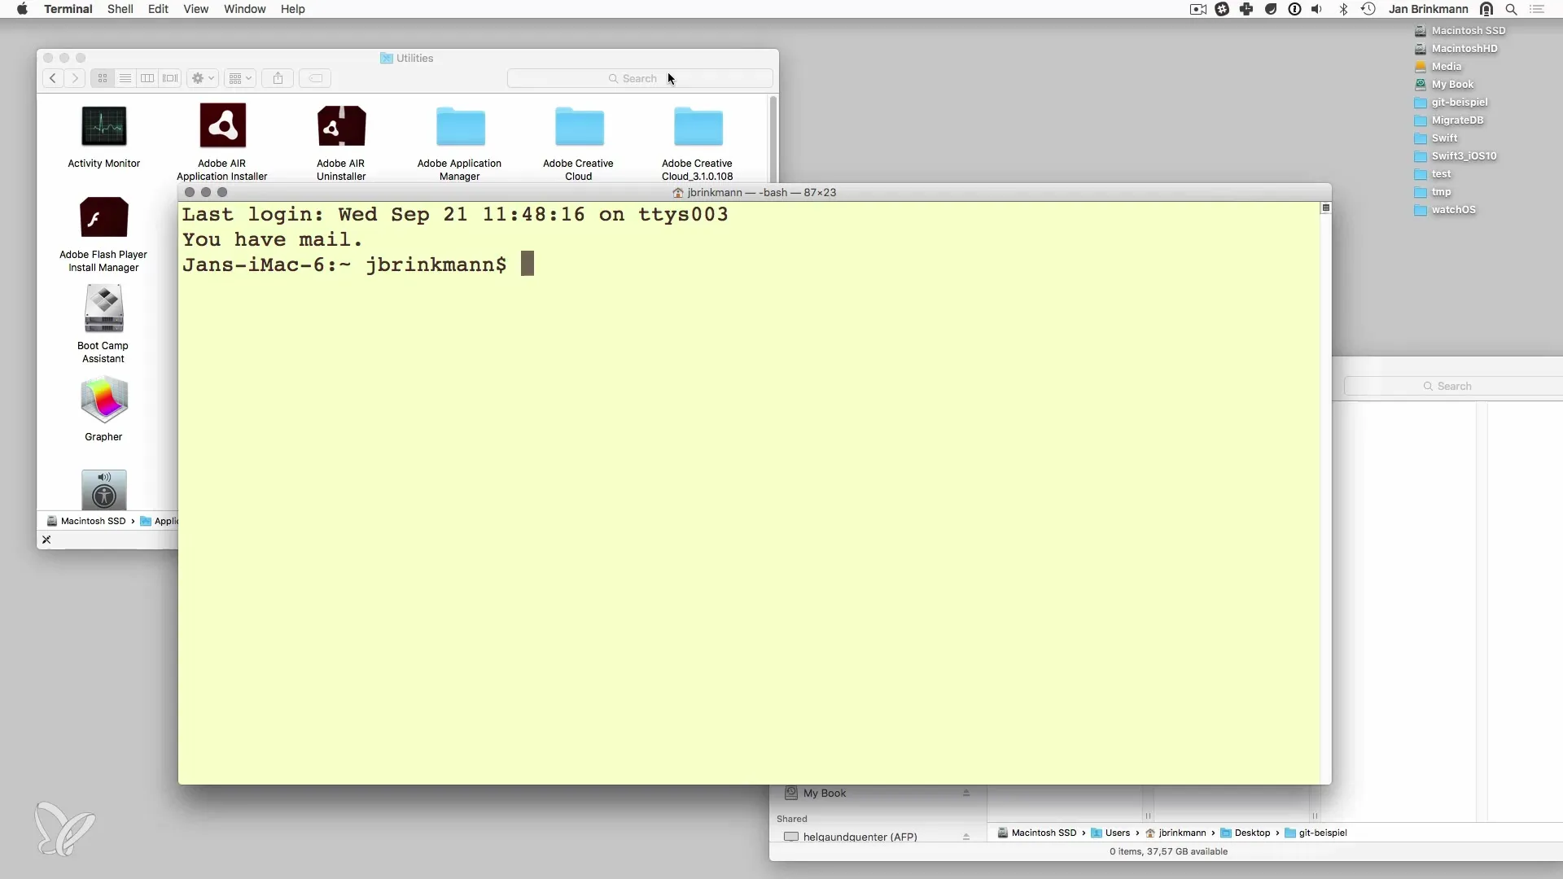The width and height of the screenshot is (1563, 879).
Task: Open the Window menu
Action: [x=245, y=9]
